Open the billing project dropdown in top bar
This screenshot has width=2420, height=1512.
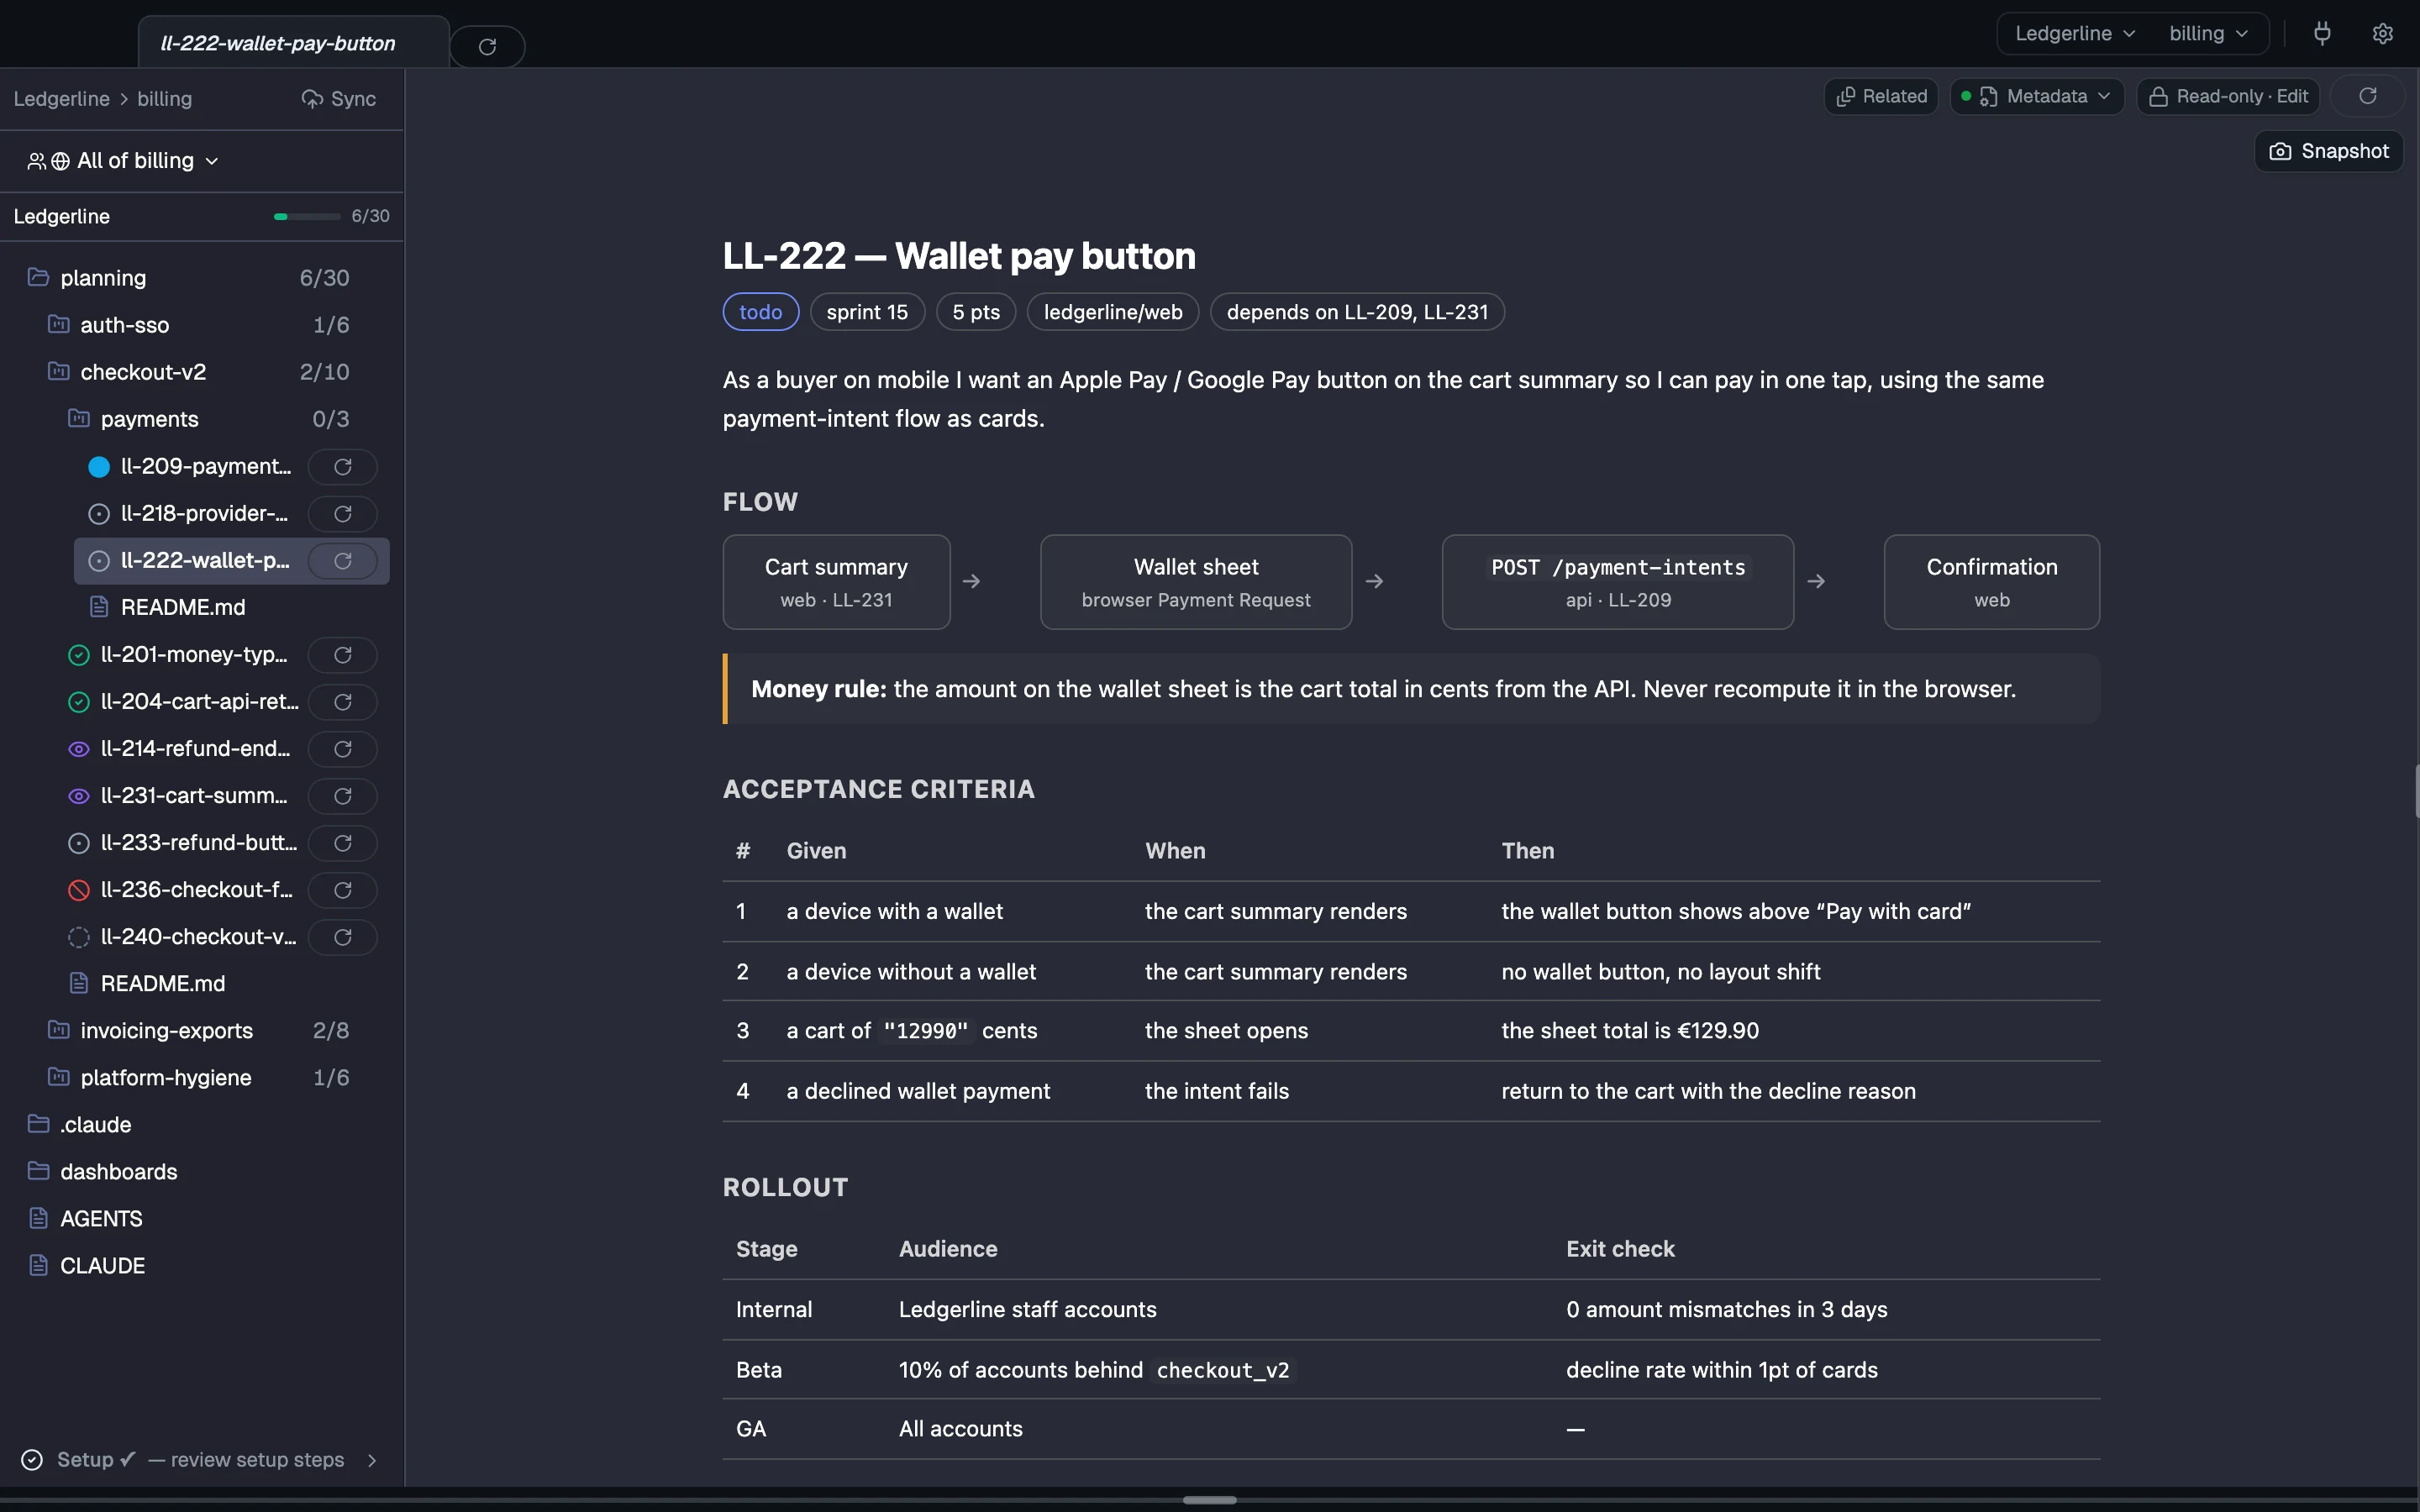2208,33
